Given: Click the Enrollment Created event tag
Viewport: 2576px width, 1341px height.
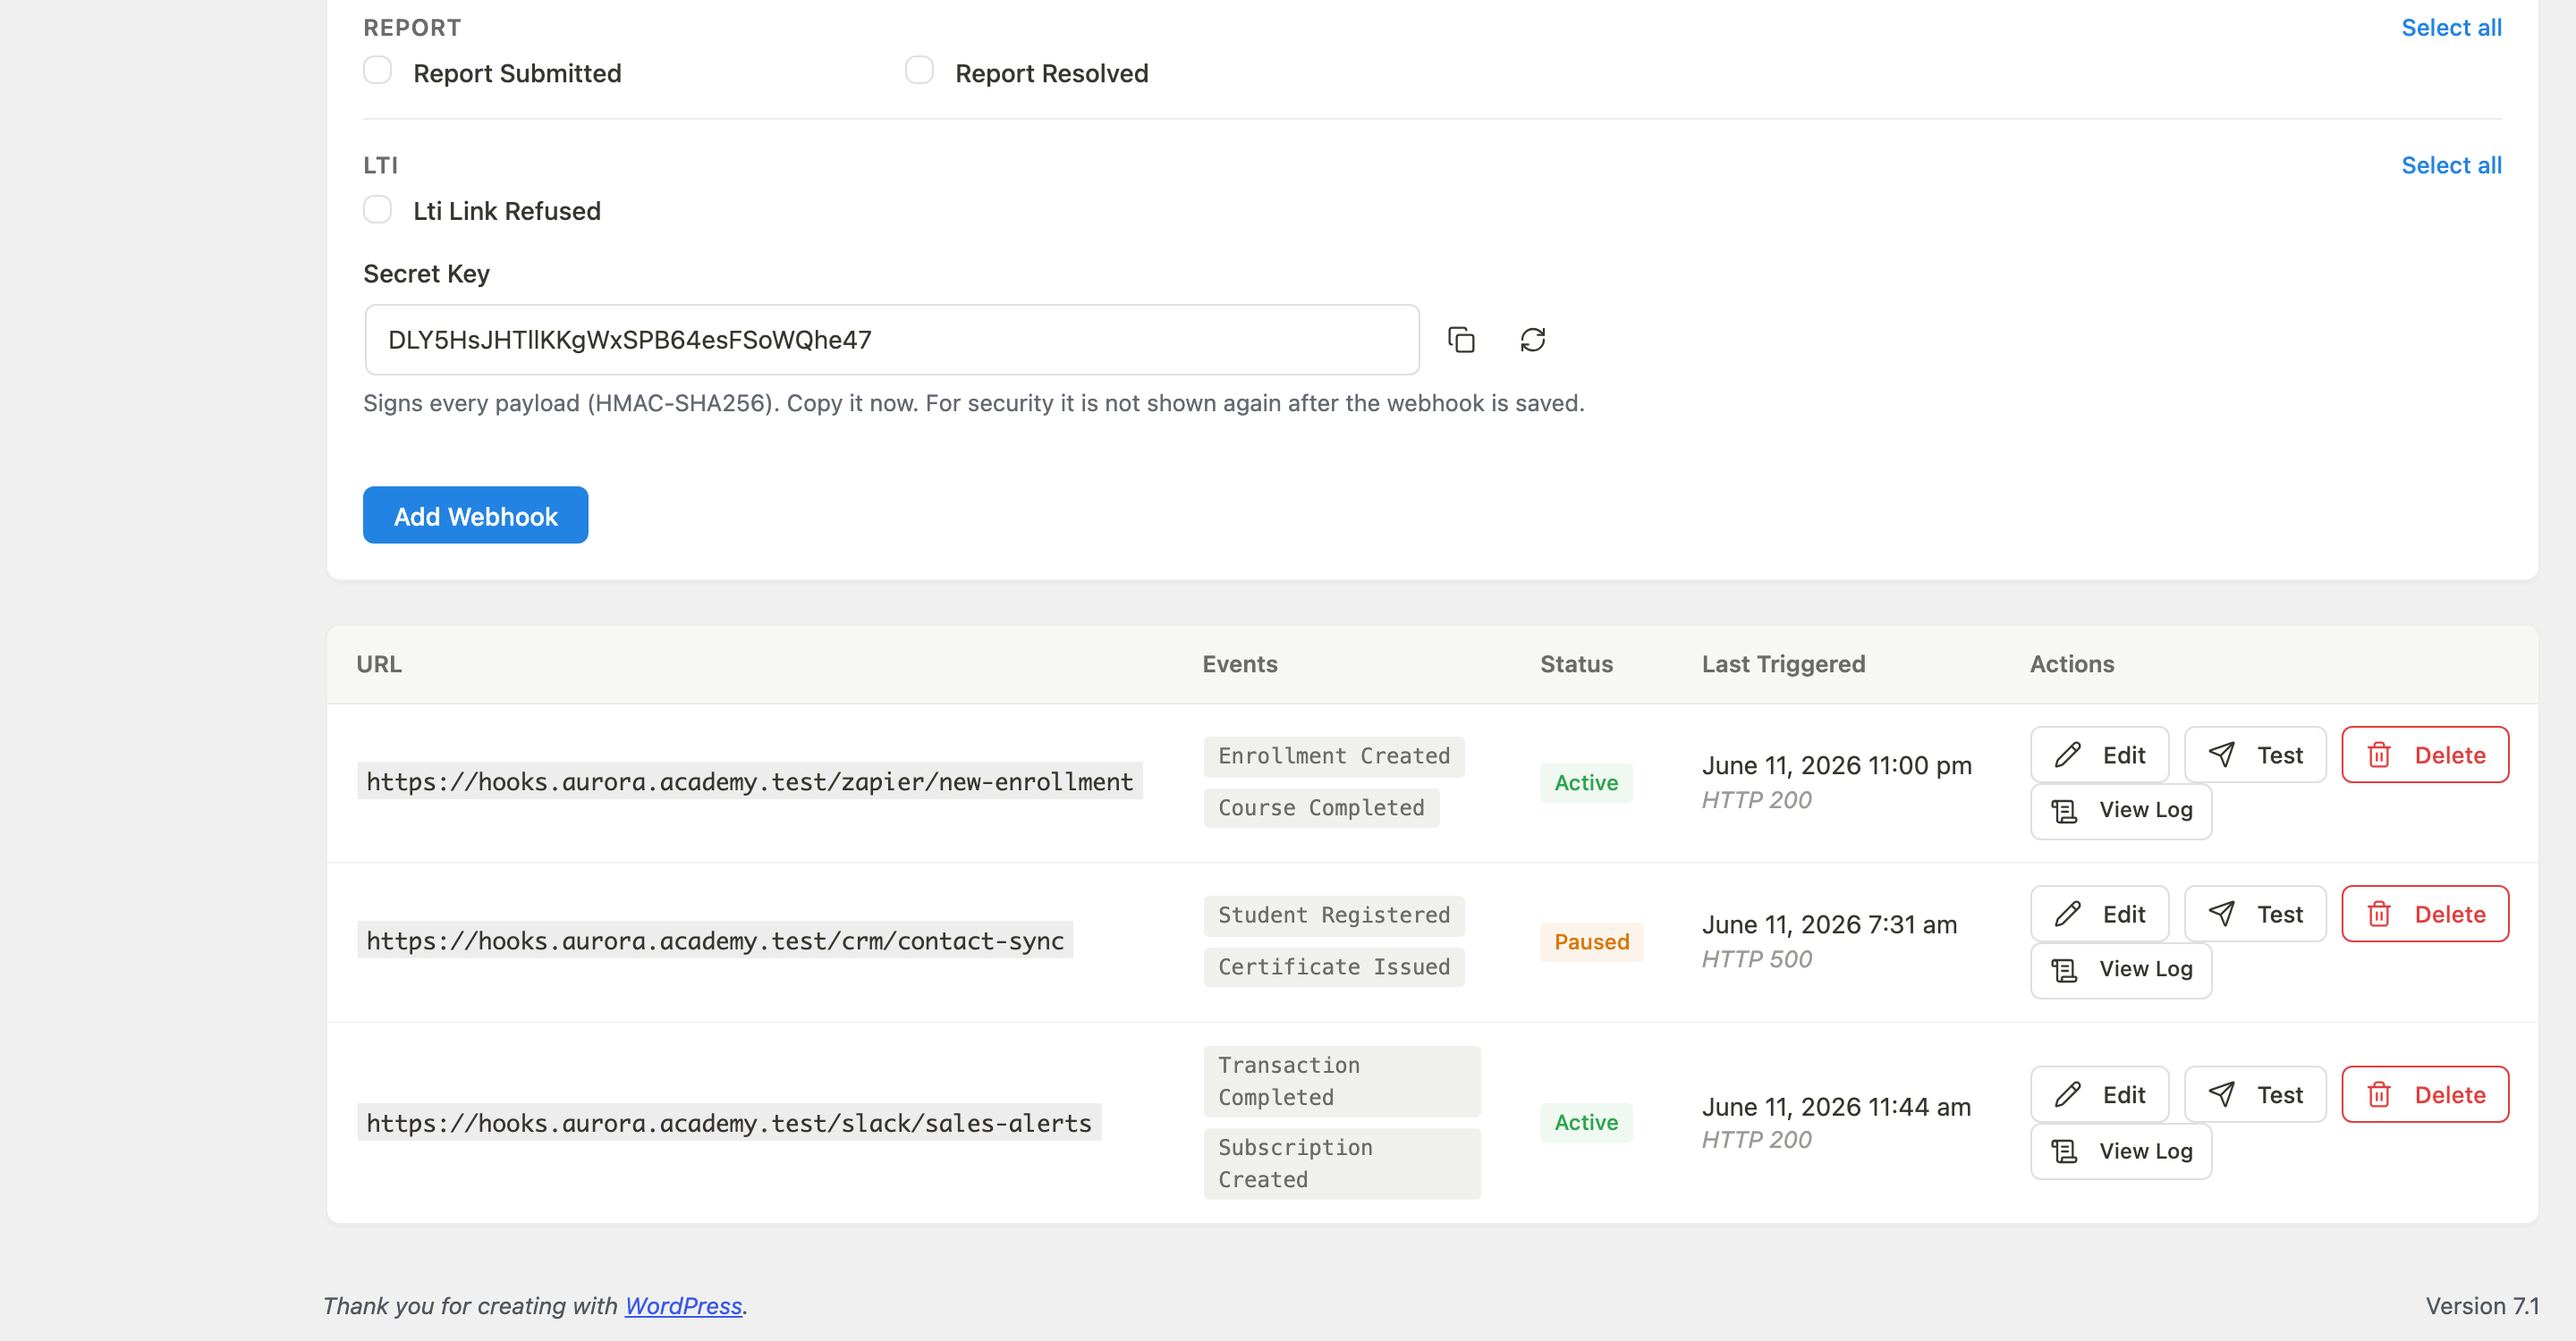Looking at the screenshot, I should coord(1333,756).
